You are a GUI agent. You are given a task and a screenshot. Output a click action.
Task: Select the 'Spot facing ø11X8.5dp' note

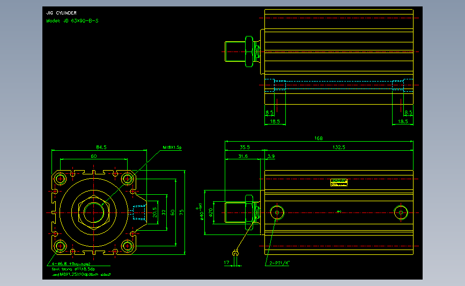(x=73, y=269)
